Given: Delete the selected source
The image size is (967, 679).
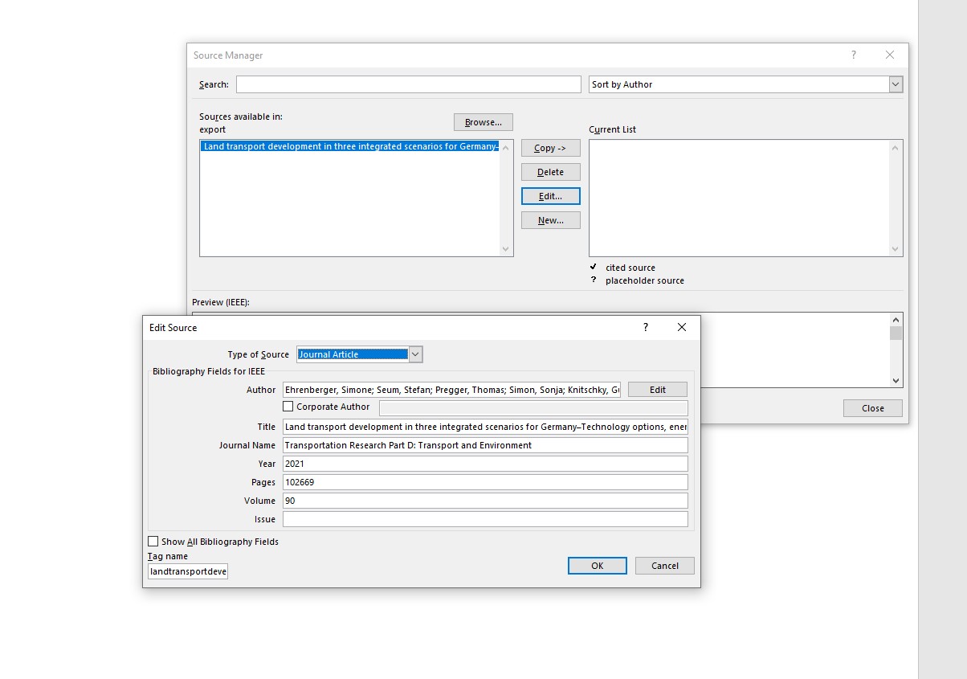Looking at the screenshot, I should 550,172.
